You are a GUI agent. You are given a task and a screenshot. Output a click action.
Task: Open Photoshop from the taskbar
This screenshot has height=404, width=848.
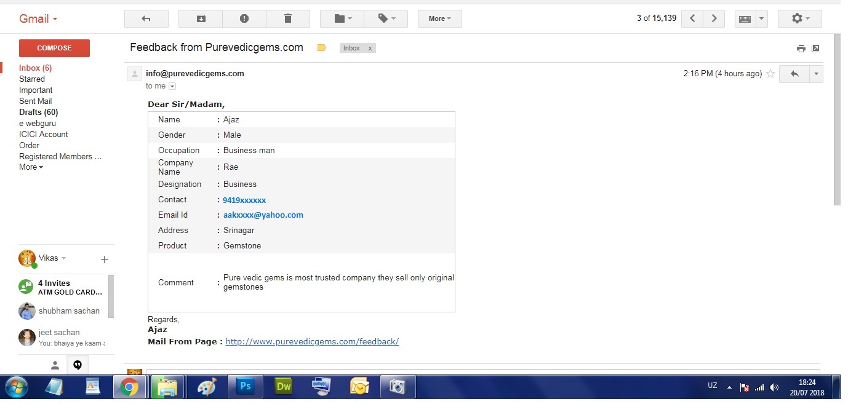point(245,387)
